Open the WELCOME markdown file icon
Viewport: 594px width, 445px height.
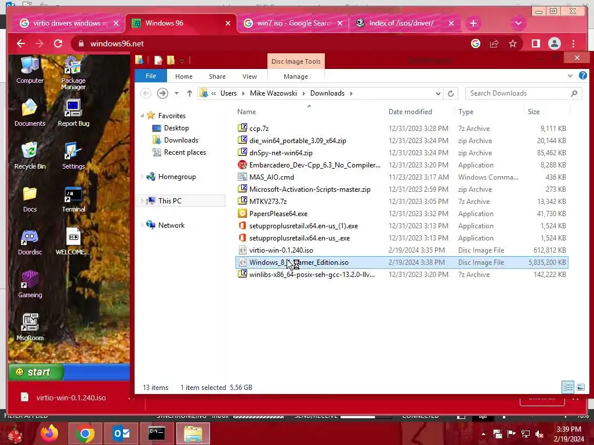click(x=73, y=242)
